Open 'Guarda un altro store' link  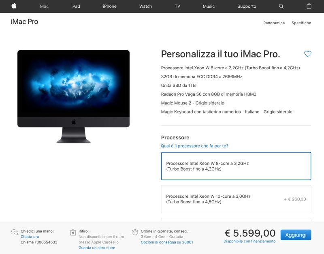[x=97, y=248]
